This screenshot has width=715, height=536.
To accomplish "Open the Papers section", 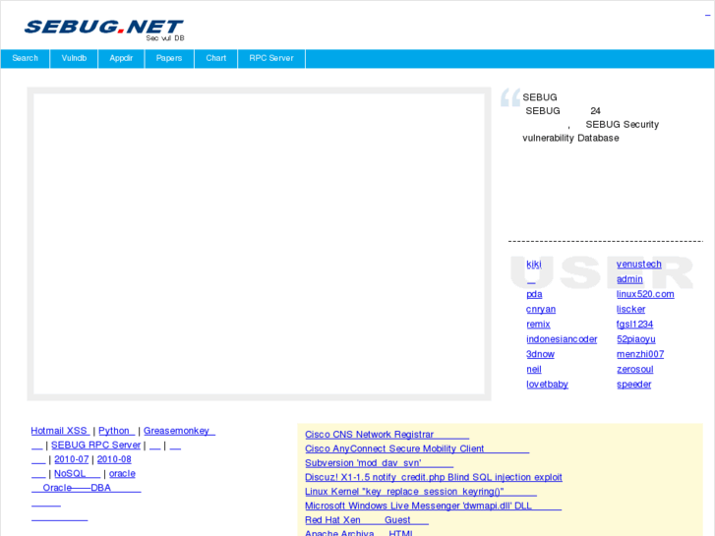I will tap(169, 58).
